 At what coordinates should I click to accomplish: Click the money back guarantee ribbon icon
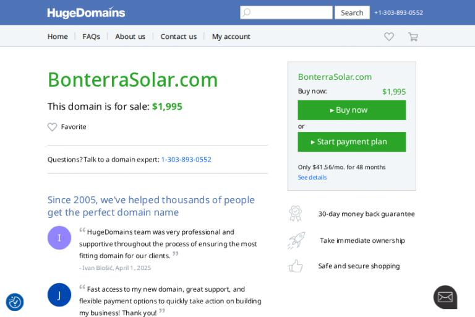(296, 214)
